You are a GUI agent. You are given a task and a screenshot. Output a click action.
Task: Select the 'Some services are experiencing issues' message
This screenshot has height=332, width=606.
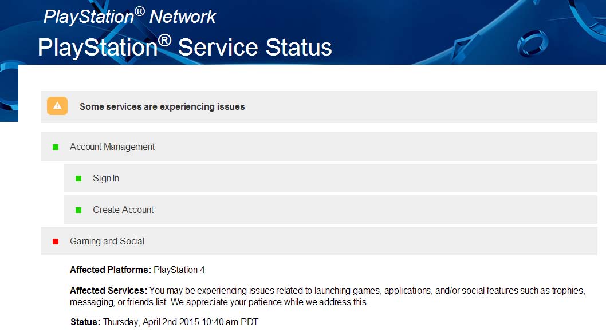coord(162,106)
